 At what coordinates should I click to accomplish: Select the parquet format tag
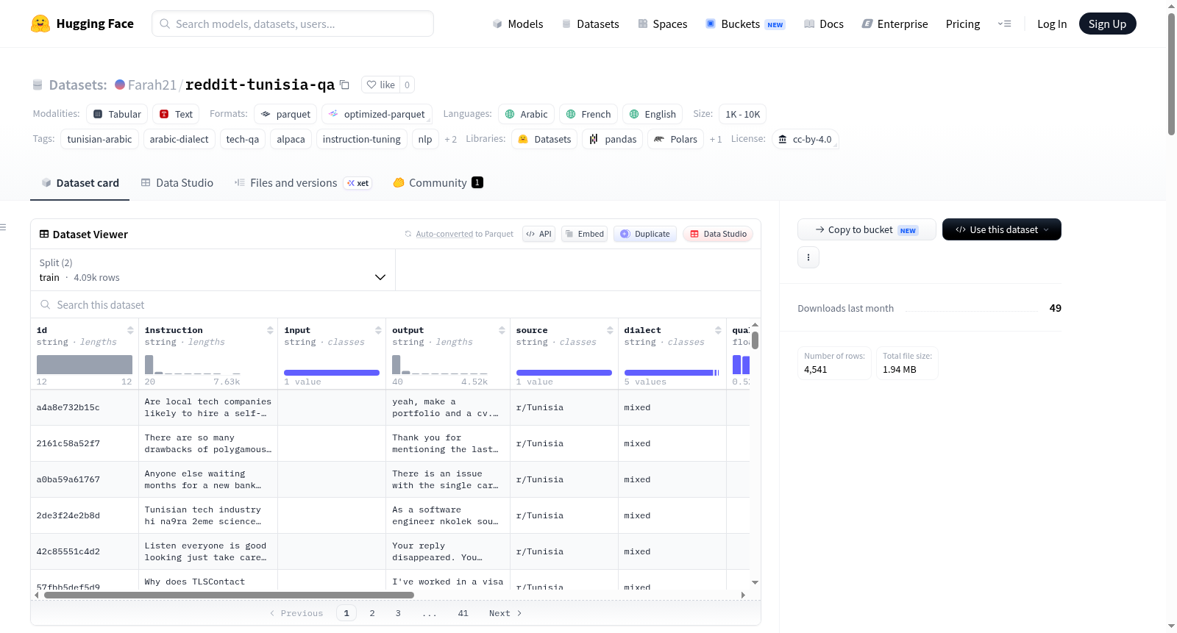pyautogui.click(x=285, y=114)
